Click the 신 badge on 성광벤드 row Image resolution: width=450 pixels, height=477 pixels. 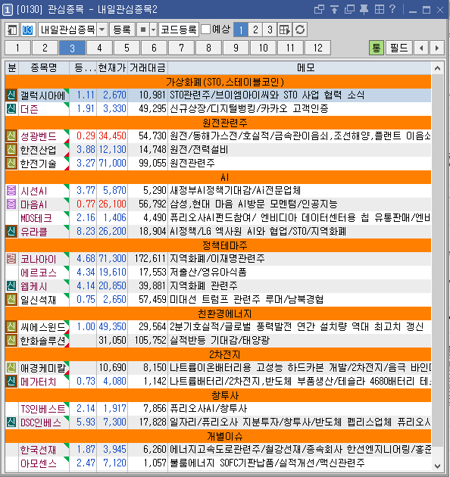(11, 136)
